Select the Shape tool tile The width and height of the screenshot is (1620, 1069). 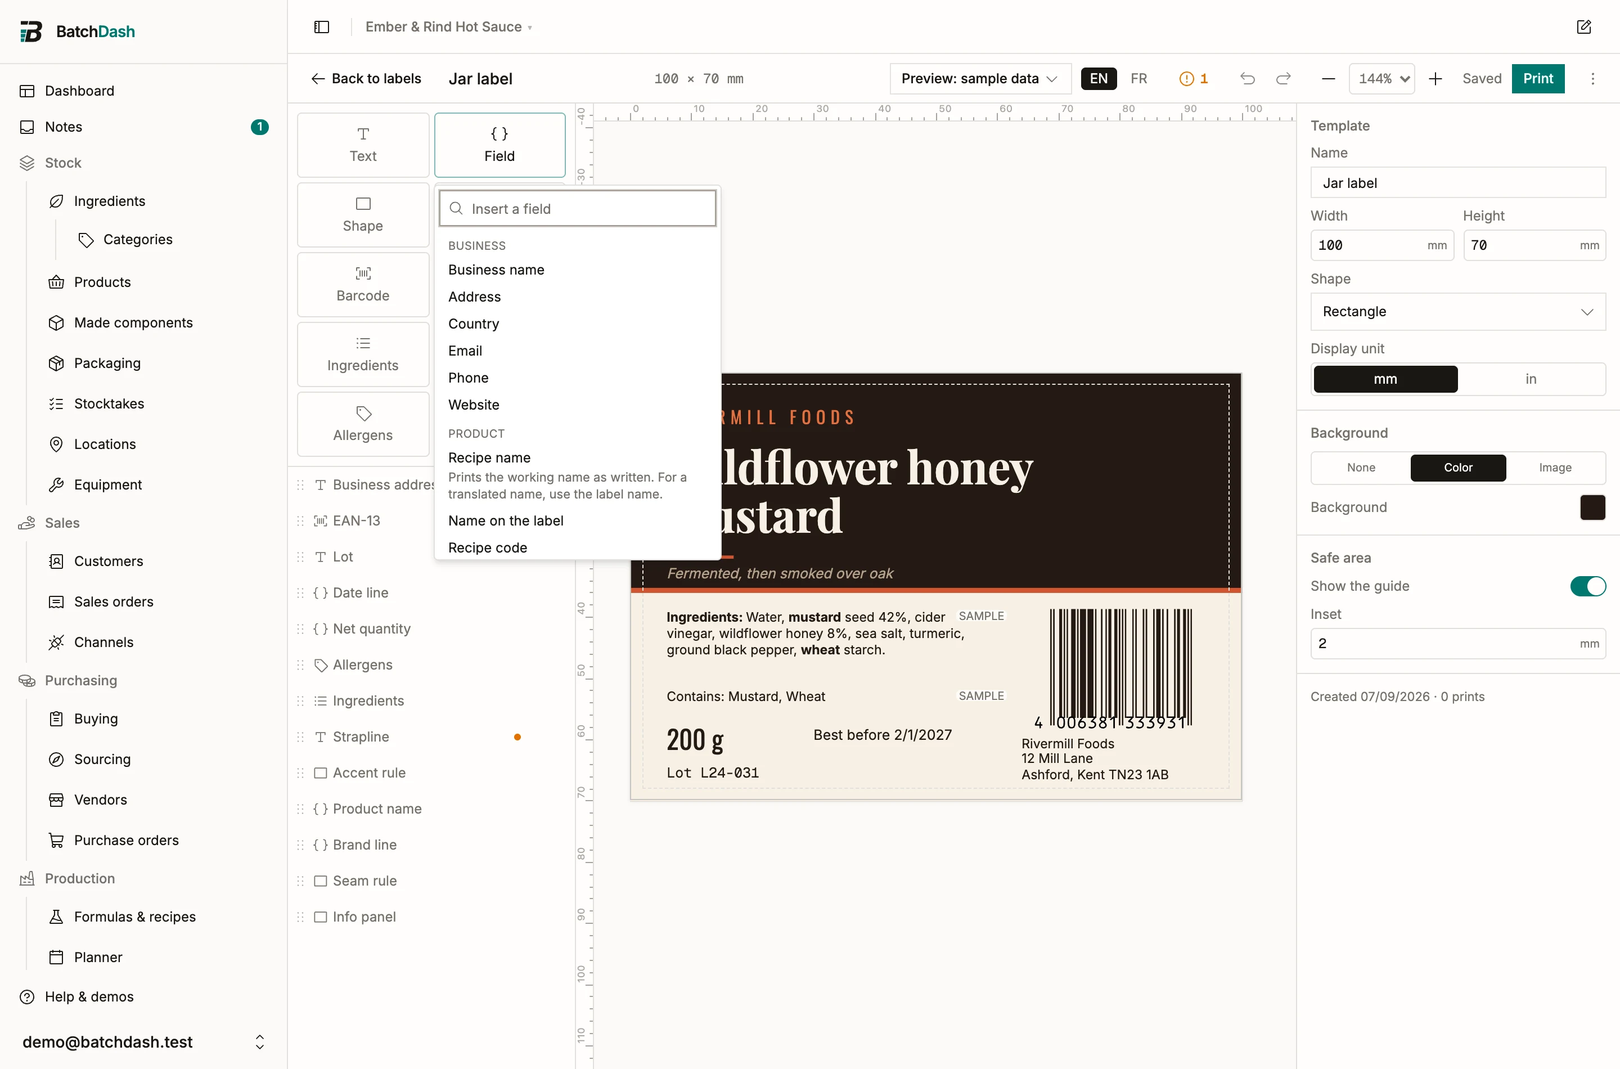pyautogui.click(x=363, y=215)
